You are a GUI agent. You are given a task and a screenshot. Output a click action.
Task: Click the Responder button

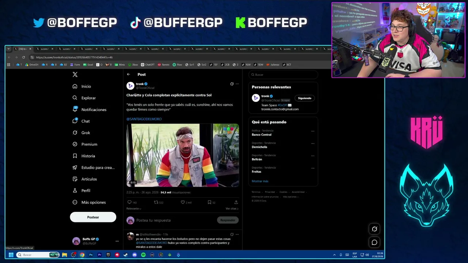tap(228, 220)
